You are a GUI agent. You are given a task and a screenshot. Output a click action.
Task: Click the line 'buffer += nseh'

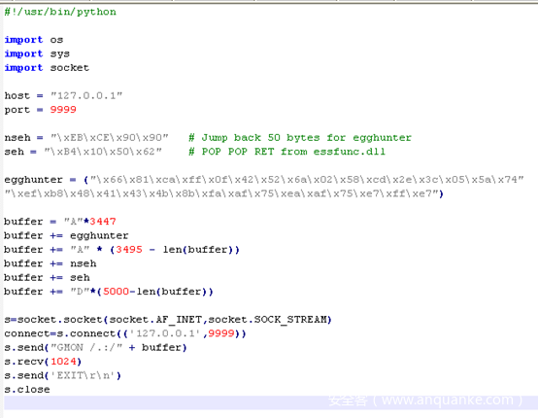coord(50,263)
